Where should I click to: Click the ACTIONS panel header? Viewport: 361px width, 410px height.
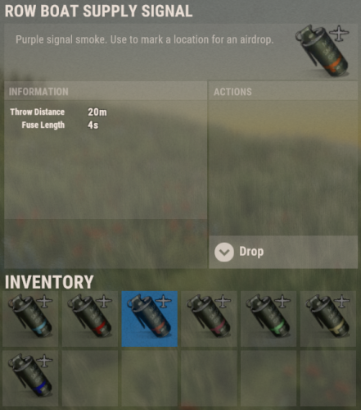click(x=283, y=92)
